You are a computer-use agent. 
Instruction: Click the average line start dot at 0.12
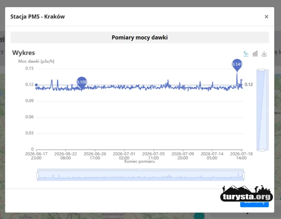click(36, 85)
